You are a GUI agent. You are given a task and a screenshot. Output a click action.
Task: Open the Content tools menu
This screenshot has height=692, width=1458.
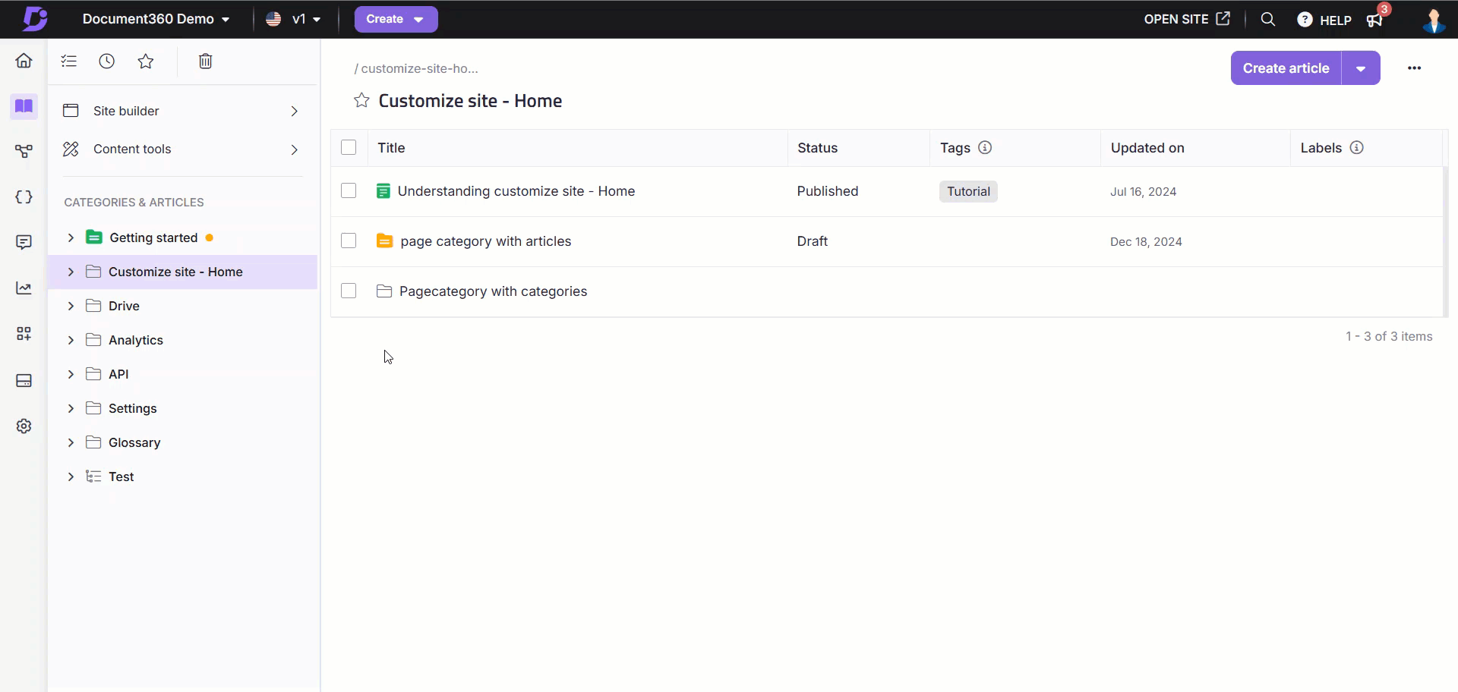[x=181, y=149]
